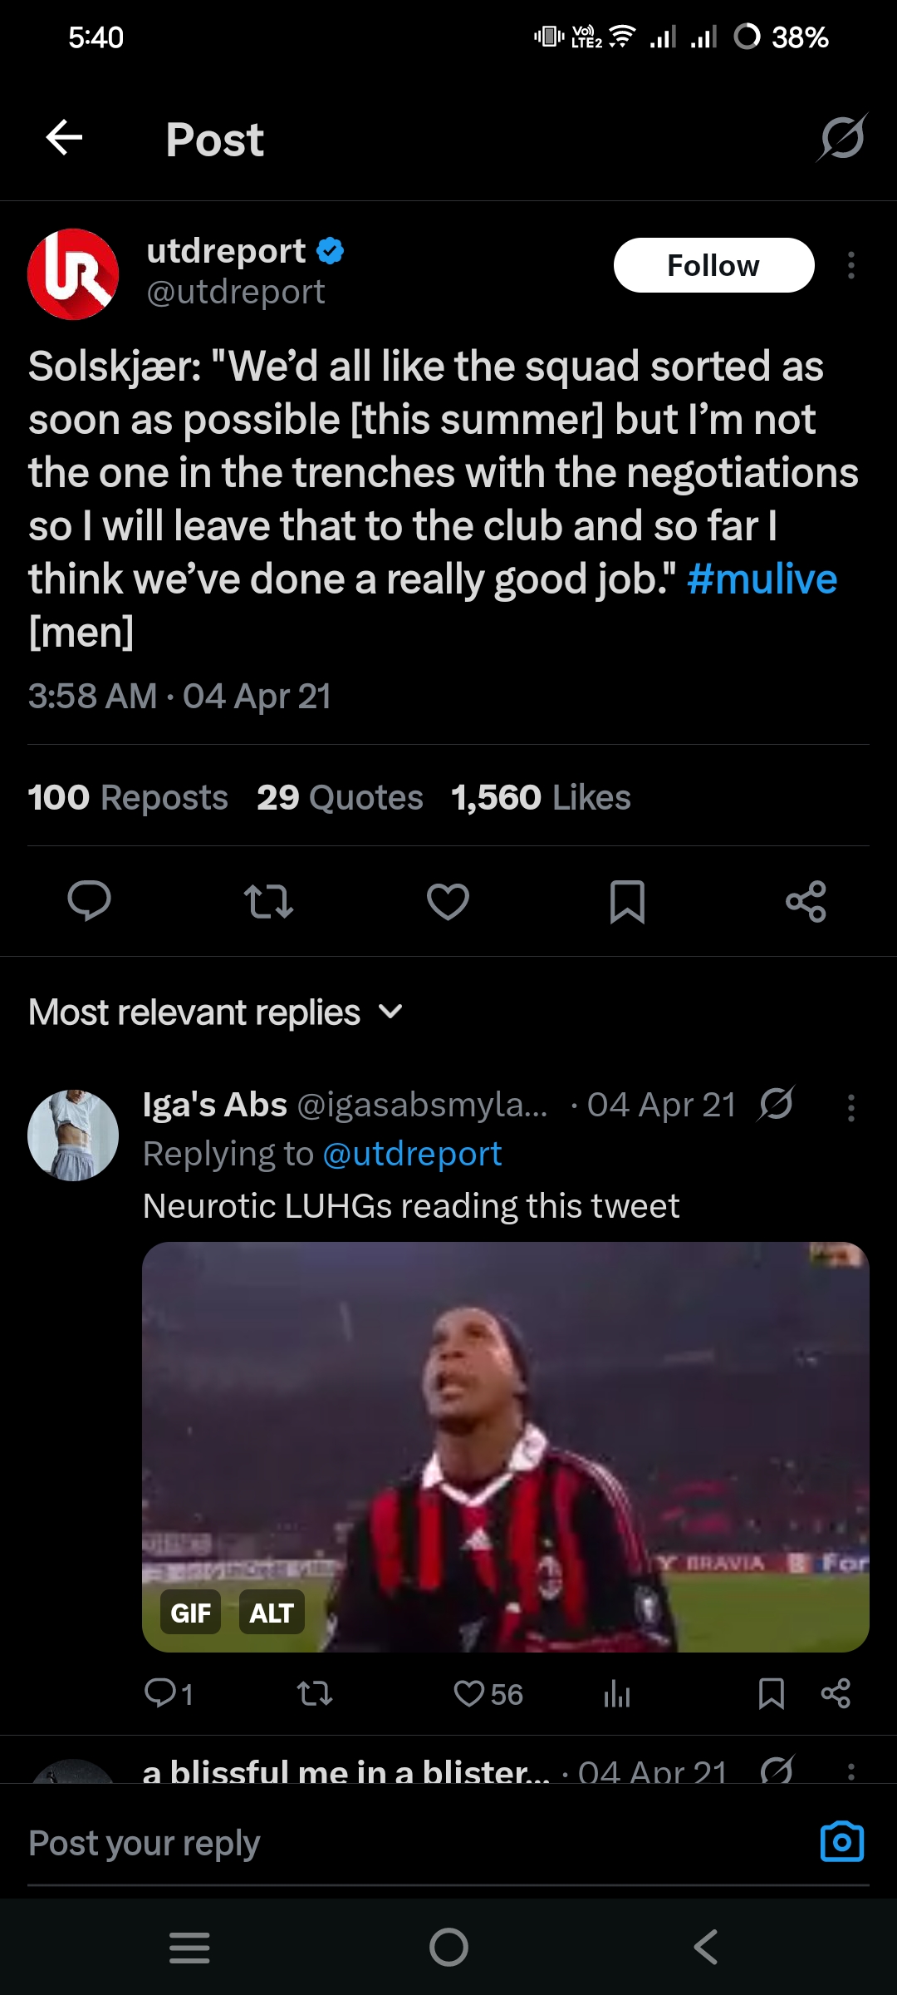View analytics for the Iga's Abs reply
The height and width of the screenshot is (1995, 897).
(x=616, y=1694)
